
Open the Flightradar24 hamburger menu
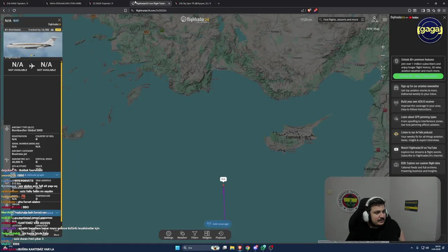pyautogui.click(x=385, y=20)
